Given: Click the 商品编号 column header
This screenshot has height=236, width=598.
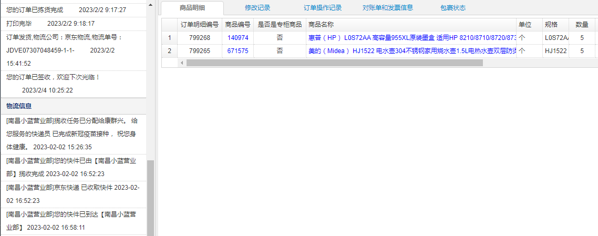Looking at the screenshot, I should 238,25.
